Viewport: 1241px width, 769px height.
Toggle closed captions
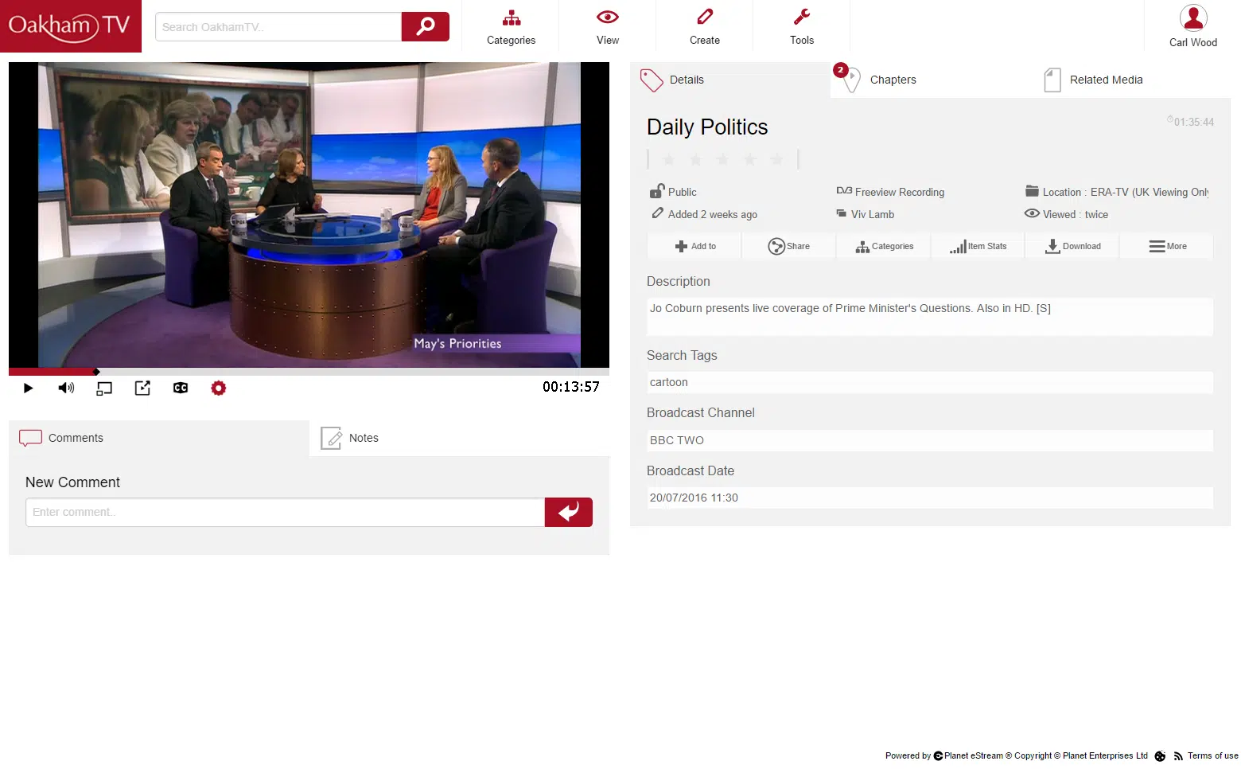[181, 388]
